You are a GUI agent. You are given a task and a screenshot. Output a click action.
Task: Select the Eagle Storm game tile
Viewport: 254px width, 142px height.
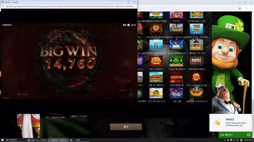click(176, 93)
